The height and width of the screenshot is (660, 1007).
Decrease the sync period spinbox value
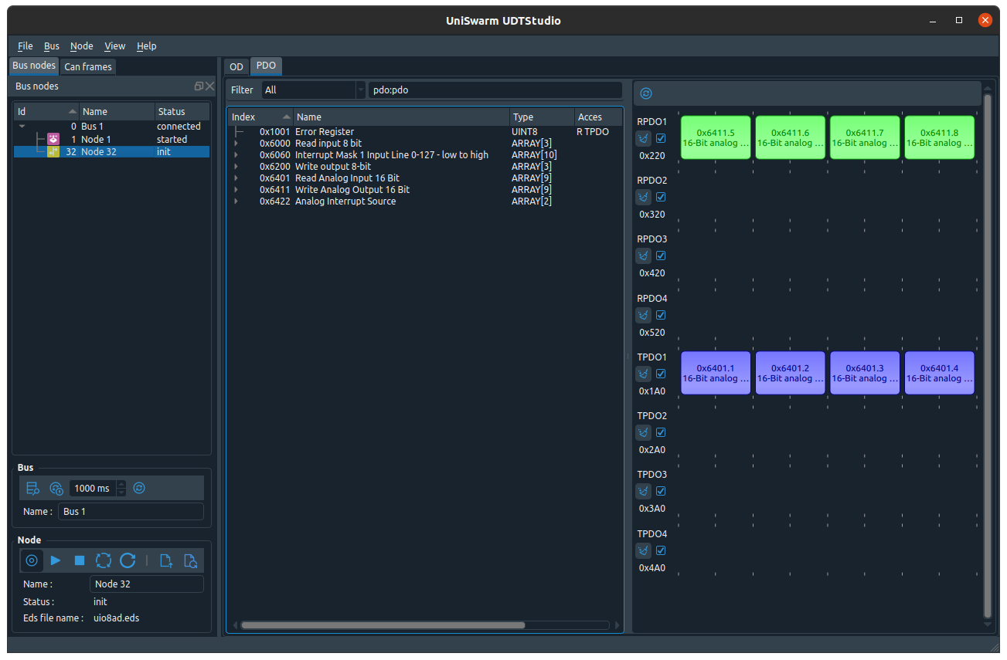click(x=121, y=492)
